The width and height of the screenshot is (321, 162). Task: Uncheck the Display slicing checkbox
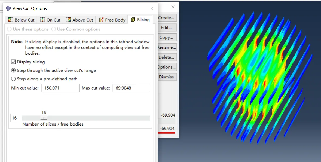(13, 62)
